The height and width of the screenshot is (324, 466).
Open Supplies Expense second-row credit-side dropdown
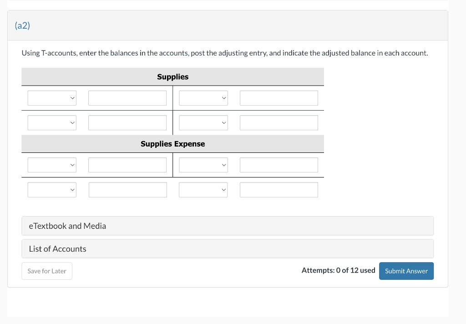click(203, 190)
